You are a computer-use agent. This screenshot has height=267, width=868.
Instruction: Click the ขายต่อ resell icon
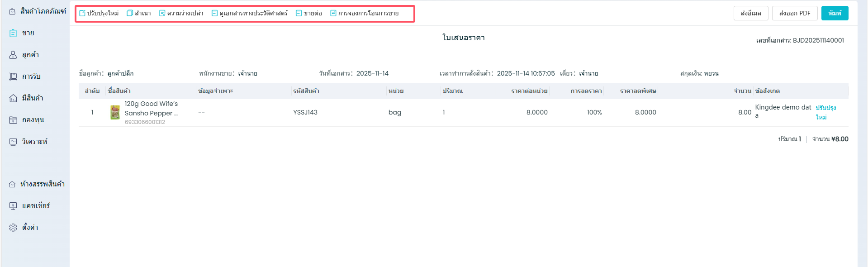pos(299,13)
